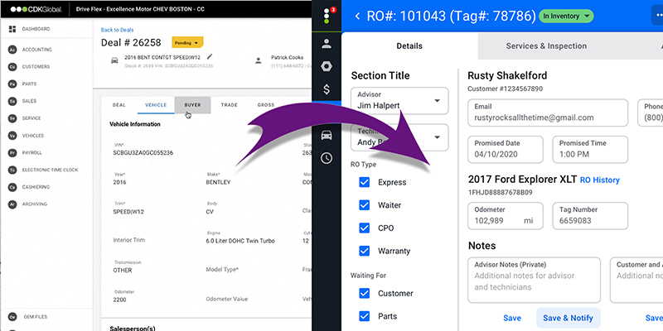663x331 pixels.
Task: Select the dollar sign icon in sidebar
Action: [327, 89]
